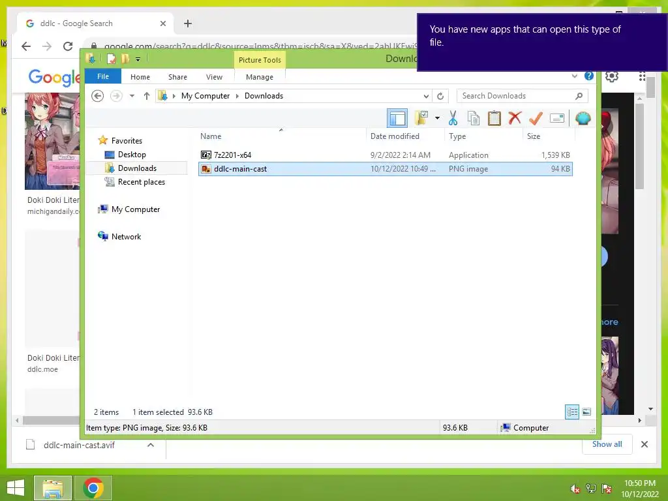Click the Copy icon in toolbar
Screen dimensions: 668x501
pos(474,118)
